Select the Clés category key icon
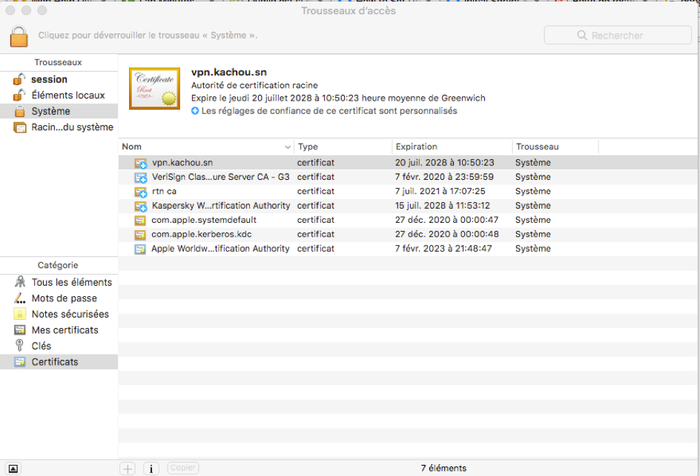 click(19, 346)
